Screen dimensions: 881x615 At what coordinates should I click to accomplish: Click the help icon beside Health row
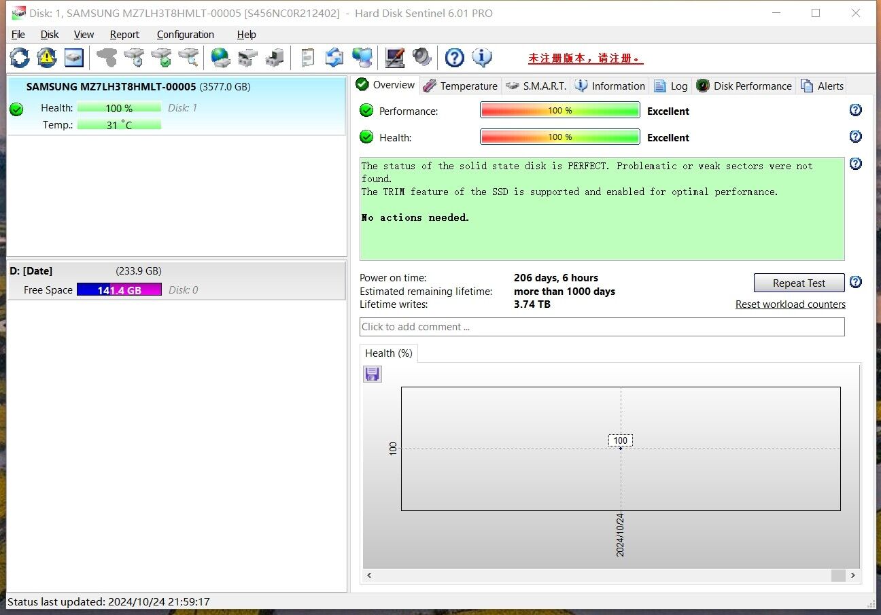tap(856, 137)
